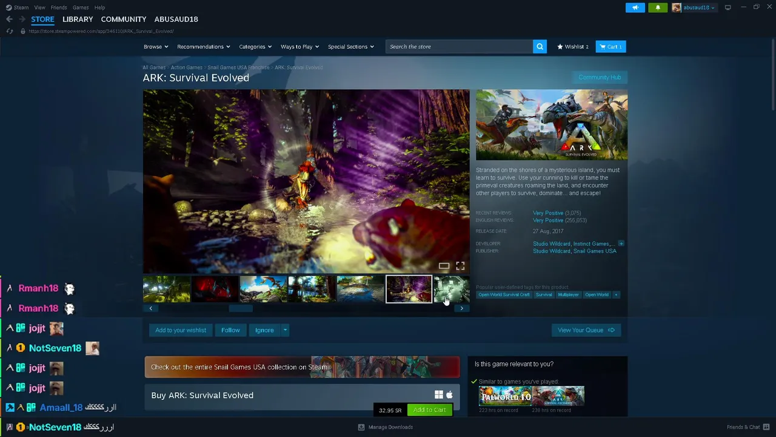Screen dimensions: 776x437
Task: Select the STORE tab
Action: click(43, 19)
